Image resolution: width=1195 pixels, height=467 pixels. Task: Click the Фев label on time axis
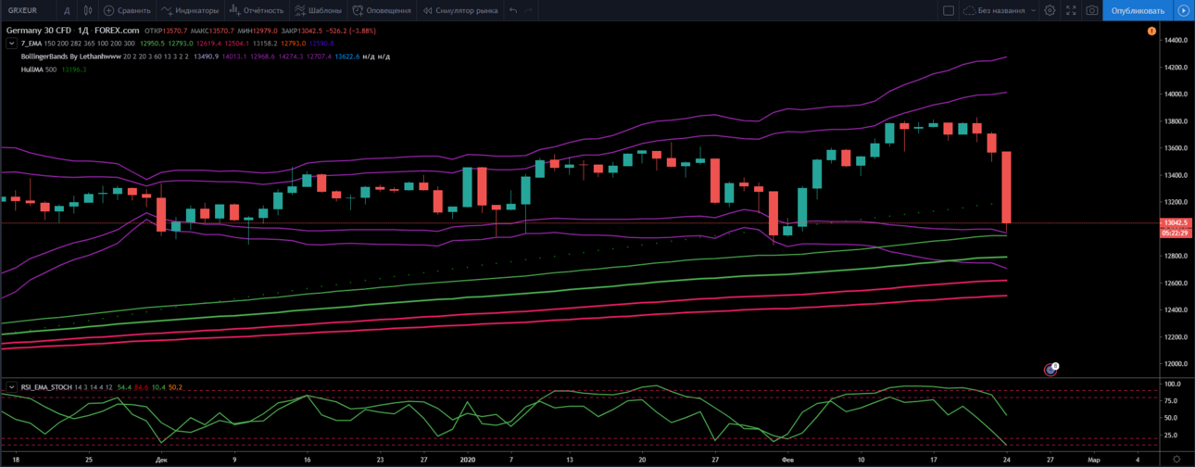click(x=789, y=459)
